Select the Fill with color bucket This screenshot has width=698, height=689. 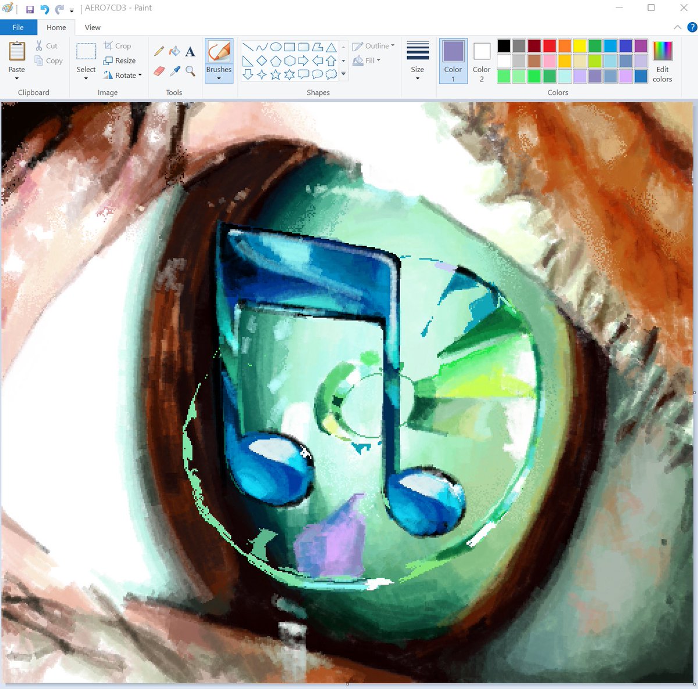pos(174,52)
